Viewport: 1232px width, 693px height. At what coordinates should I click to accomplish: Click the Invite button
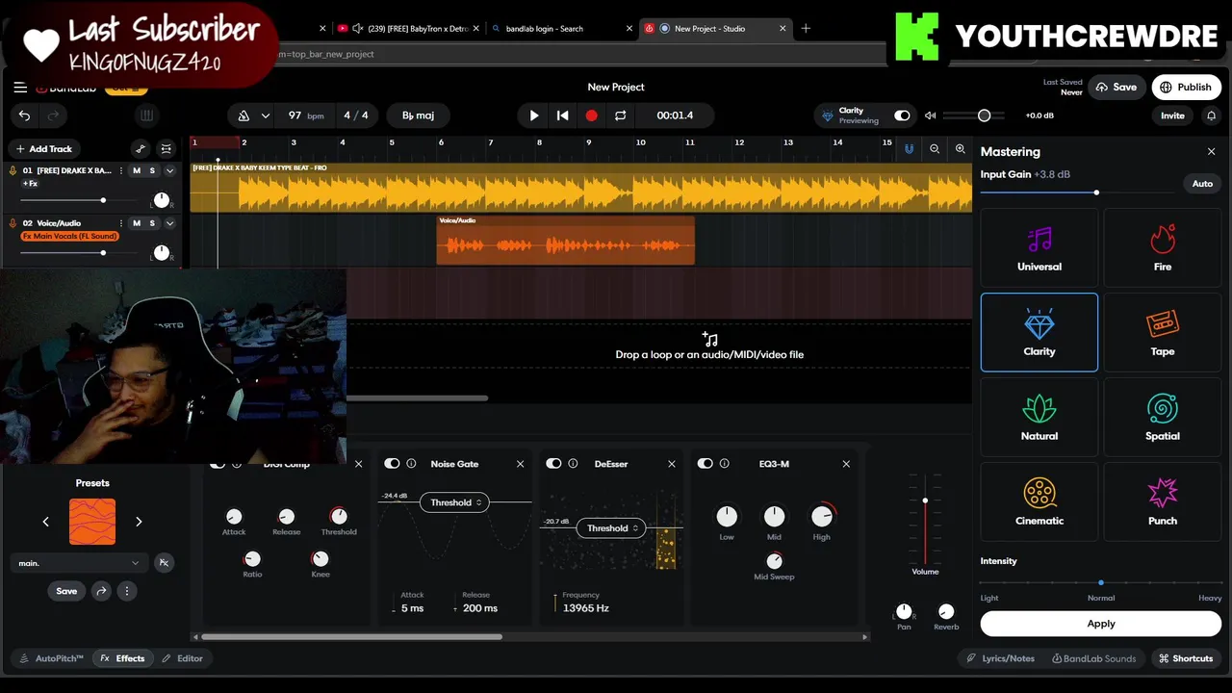point(1172,115)
